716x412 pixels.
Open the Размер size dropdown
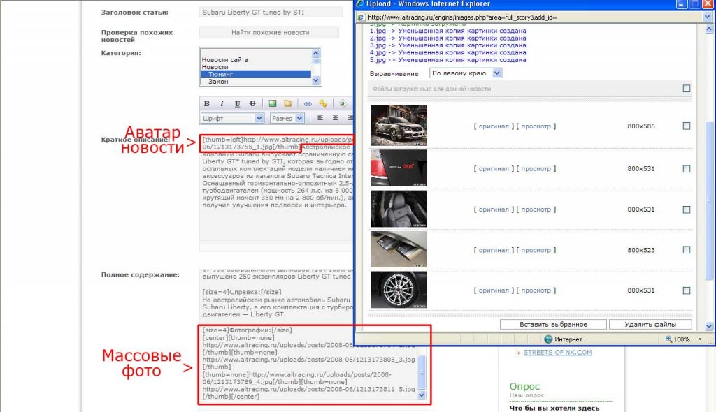(x=287, y=118)
